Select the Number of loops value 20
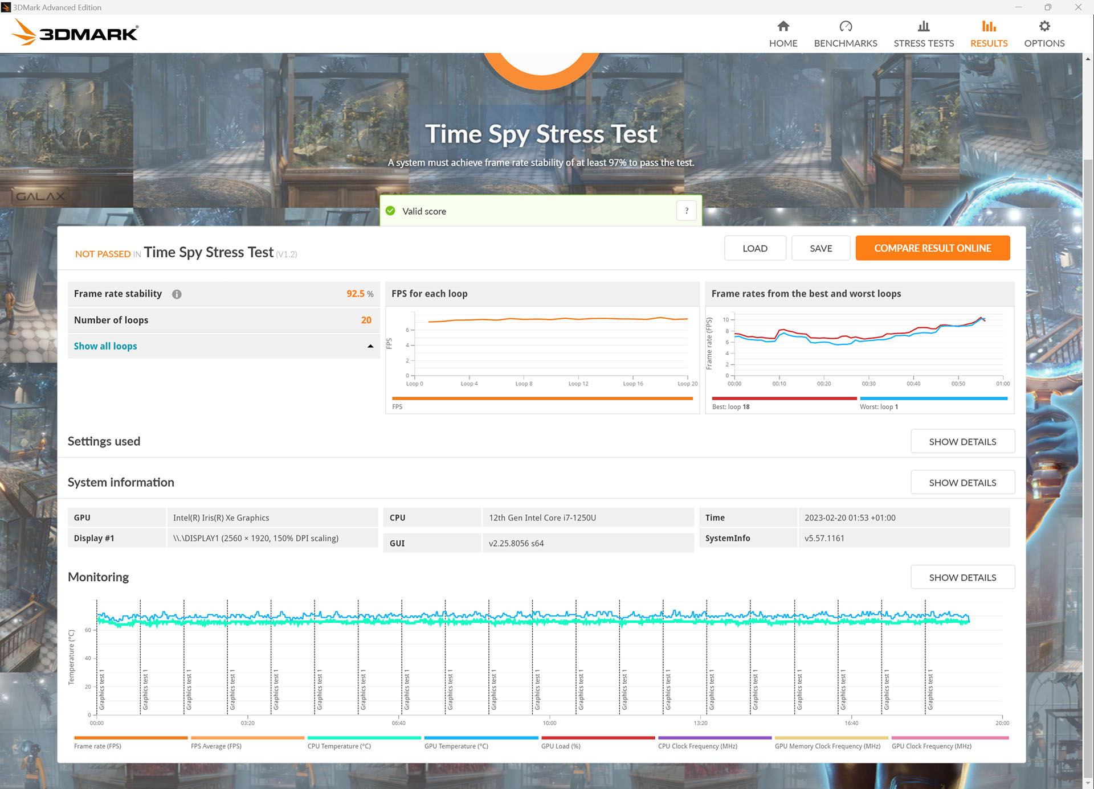1094x789 pixels. click(366, 320)
